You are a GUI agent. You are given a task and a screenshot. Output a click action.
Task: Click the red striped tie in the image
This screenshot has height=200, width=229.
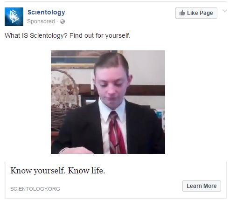(x=117, y=132)
